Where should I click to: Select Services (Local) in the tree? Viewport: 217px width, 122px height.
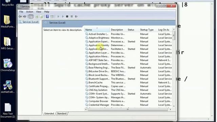coord(31,22)
